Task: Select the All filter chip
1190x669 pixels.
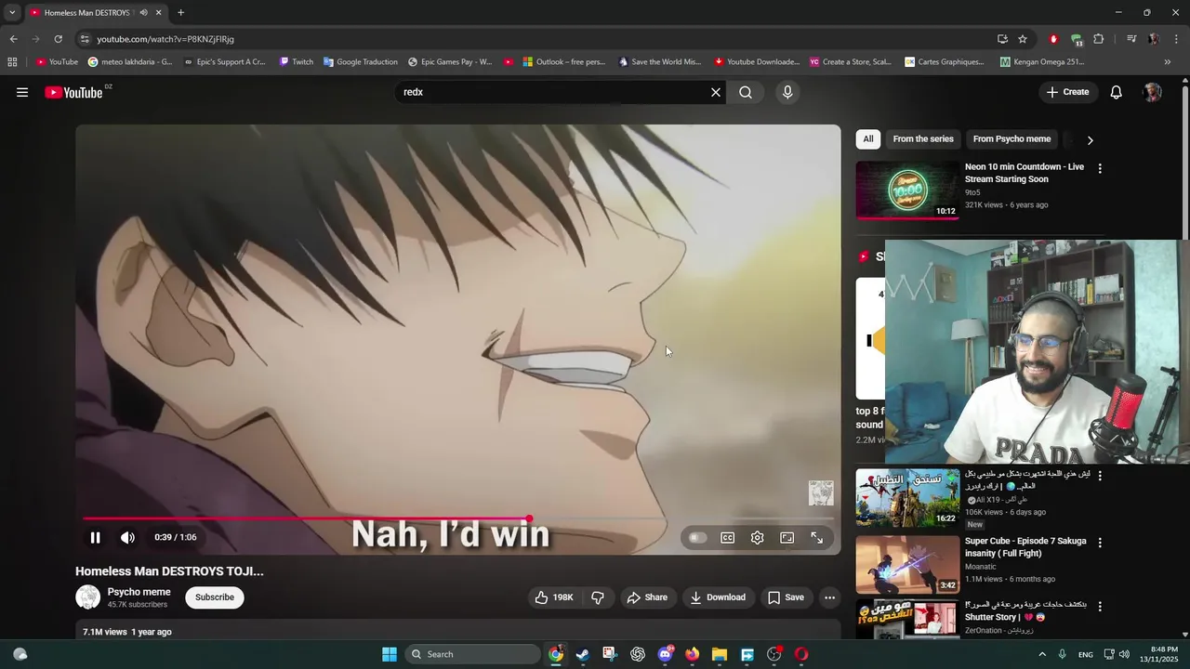Action: (868, 139)
